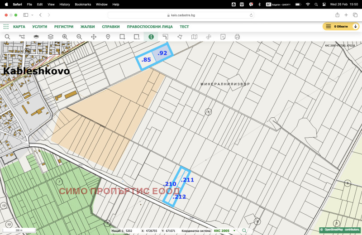Open the 0 Обекти list button
The width and height of the screenshot is (362, 235).
[x=337, y=27]
